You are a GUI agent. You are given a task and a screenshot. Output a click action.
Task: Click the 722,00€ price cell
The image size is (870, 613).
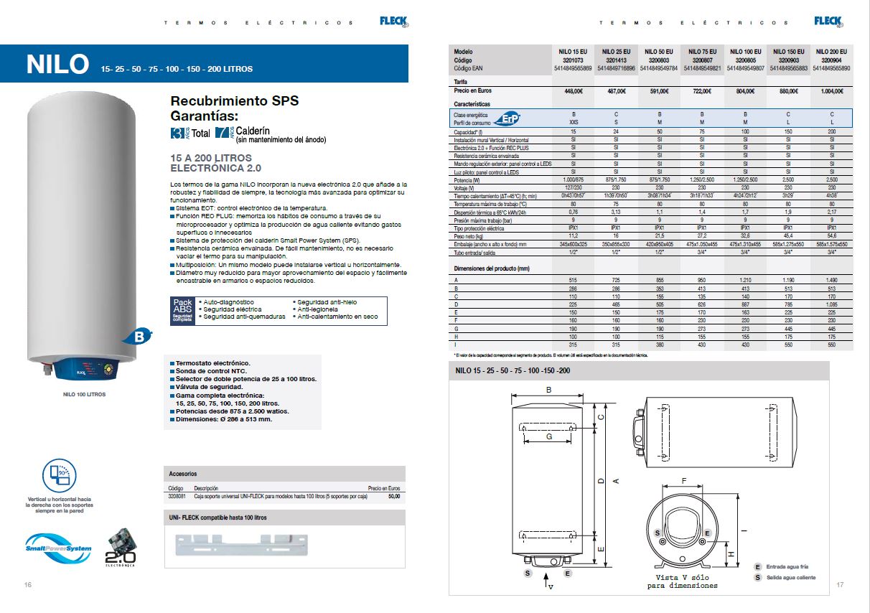point(703,92)
